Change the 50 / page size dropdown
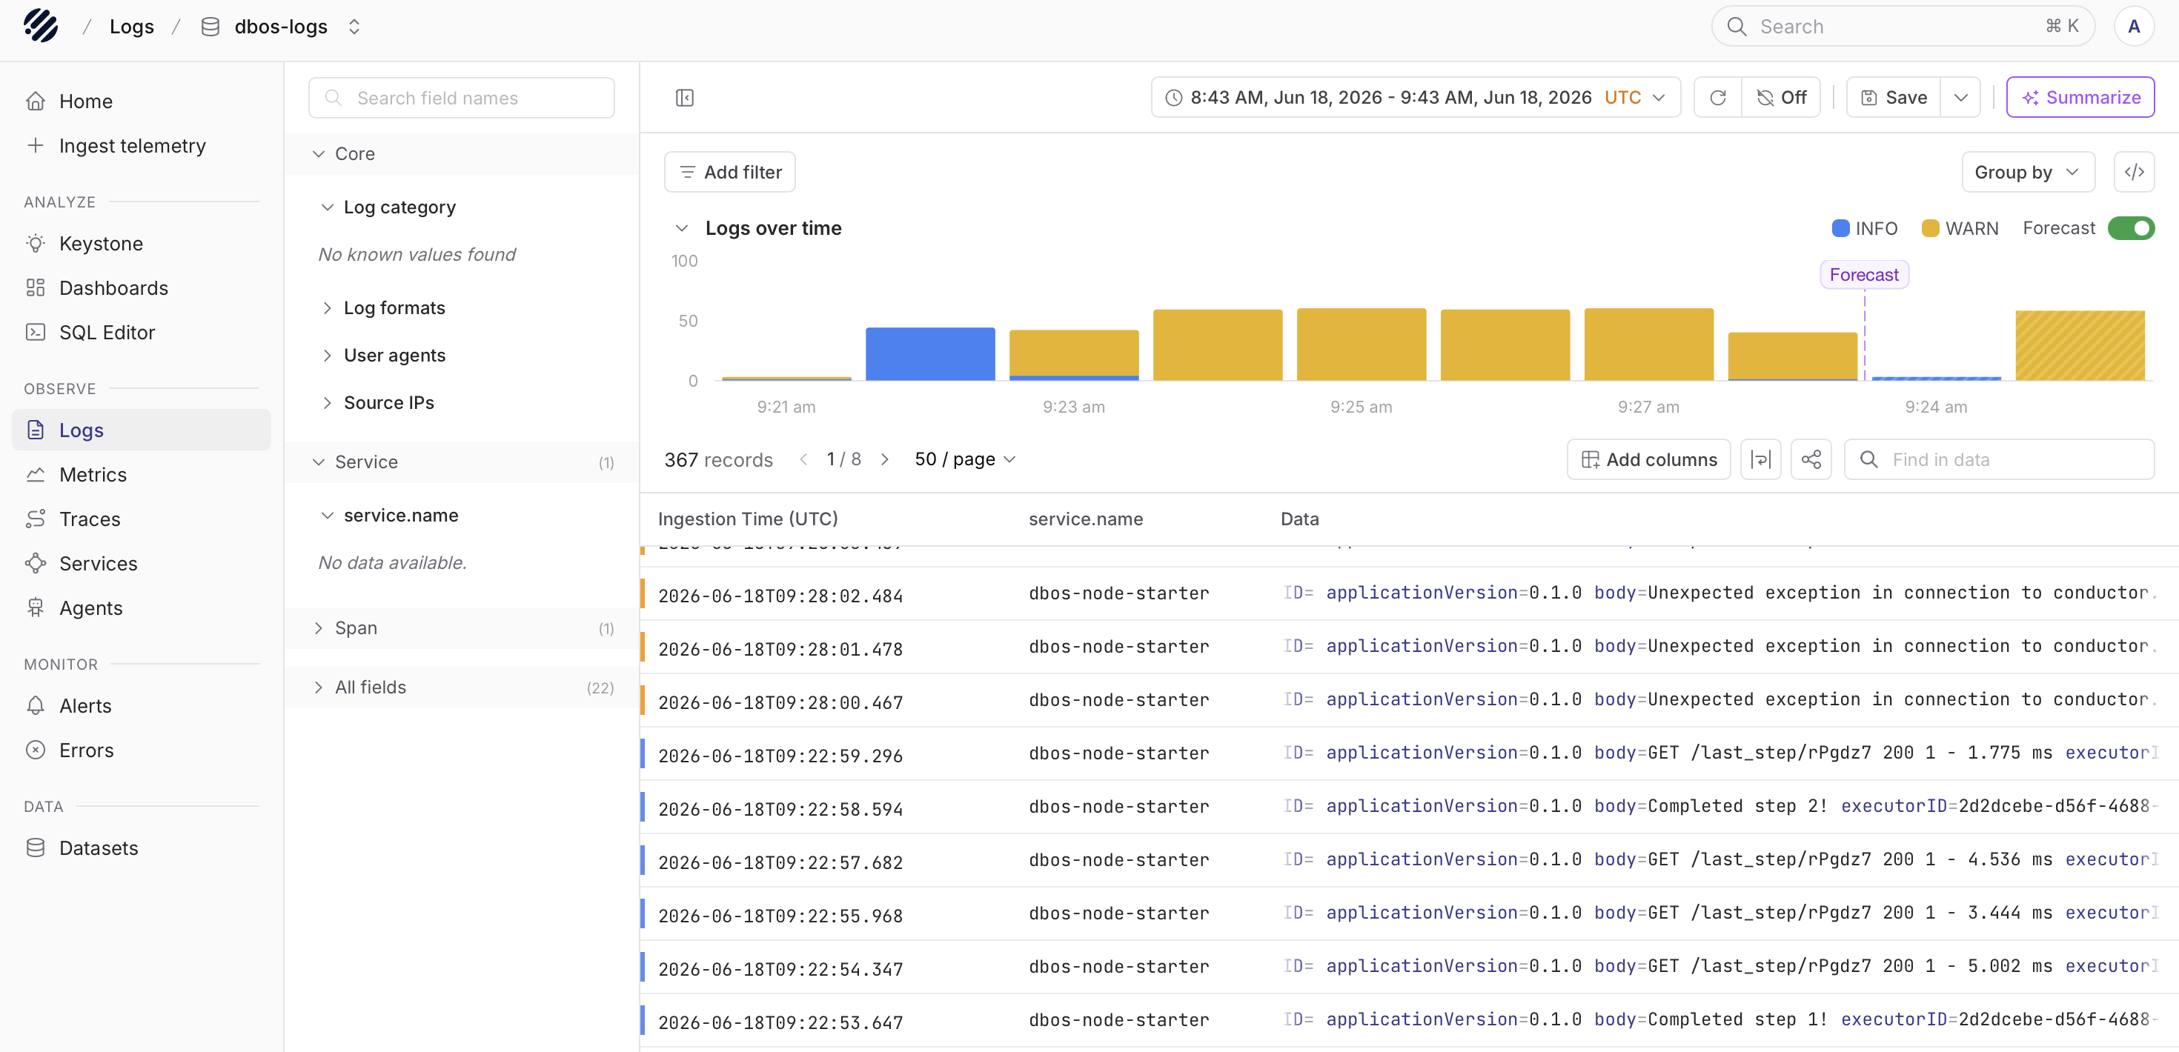This screenshot has height=1052, width=2179. coord(965,459)
